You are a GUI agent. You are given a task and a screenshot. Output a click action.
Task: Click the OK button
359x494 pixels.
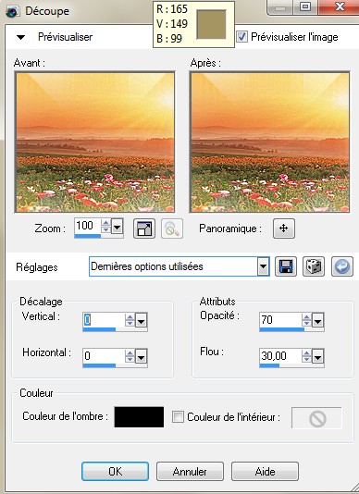115,471
